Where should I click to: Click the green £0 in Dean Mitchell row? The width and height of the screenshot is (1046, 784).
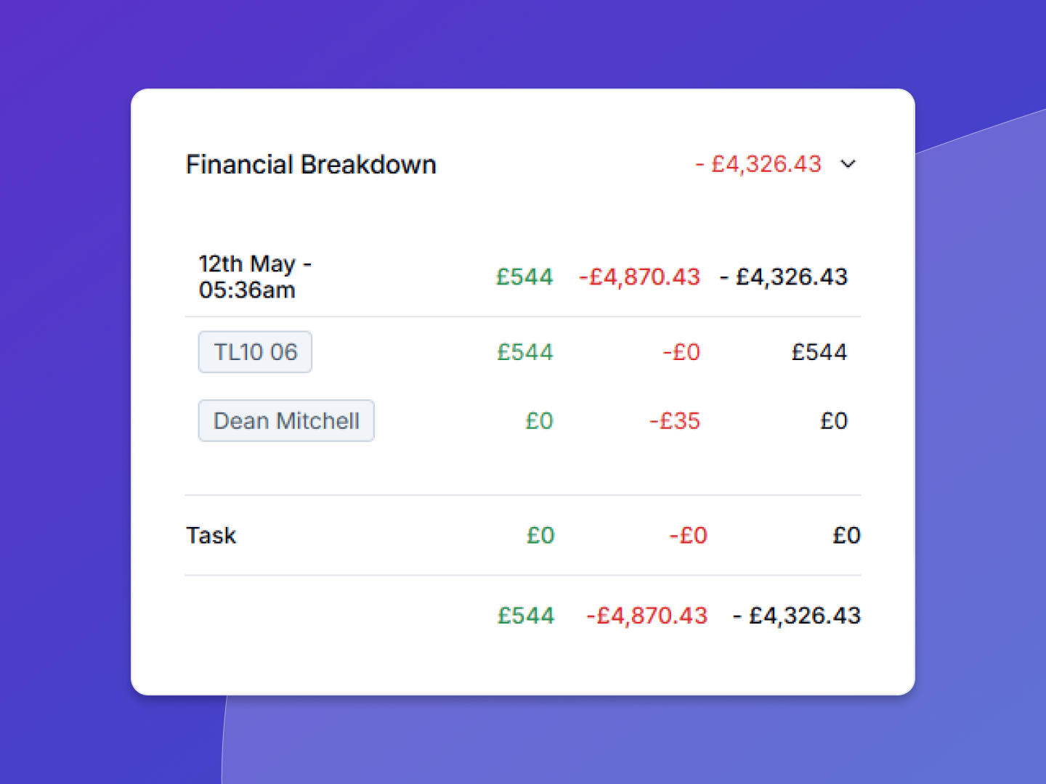(540, 421)
